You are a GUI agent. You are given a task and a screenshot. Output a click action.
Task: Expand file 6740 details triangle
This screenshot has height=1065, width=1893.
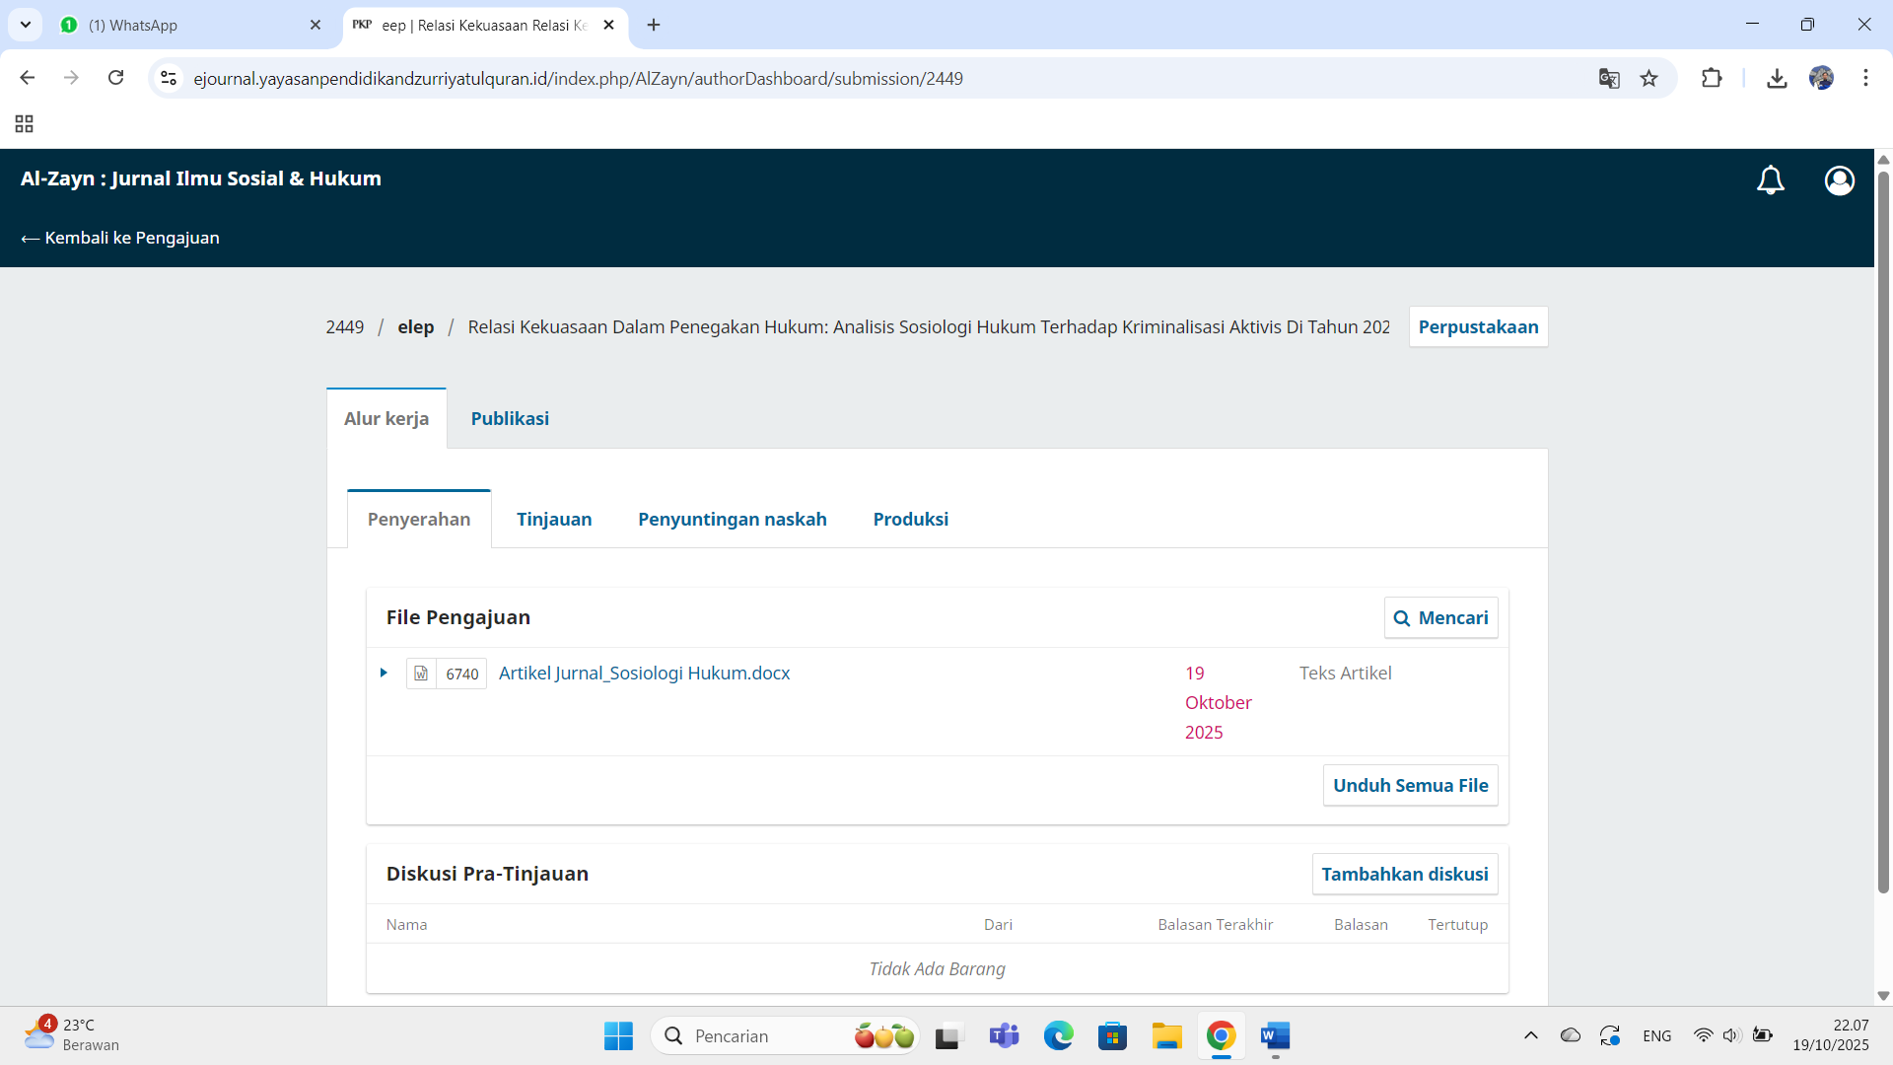tap(384, 673)
